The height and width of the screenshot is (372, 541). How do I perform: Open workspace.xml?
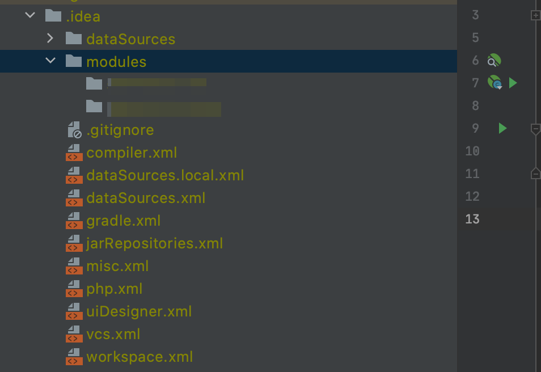[139, 357]
